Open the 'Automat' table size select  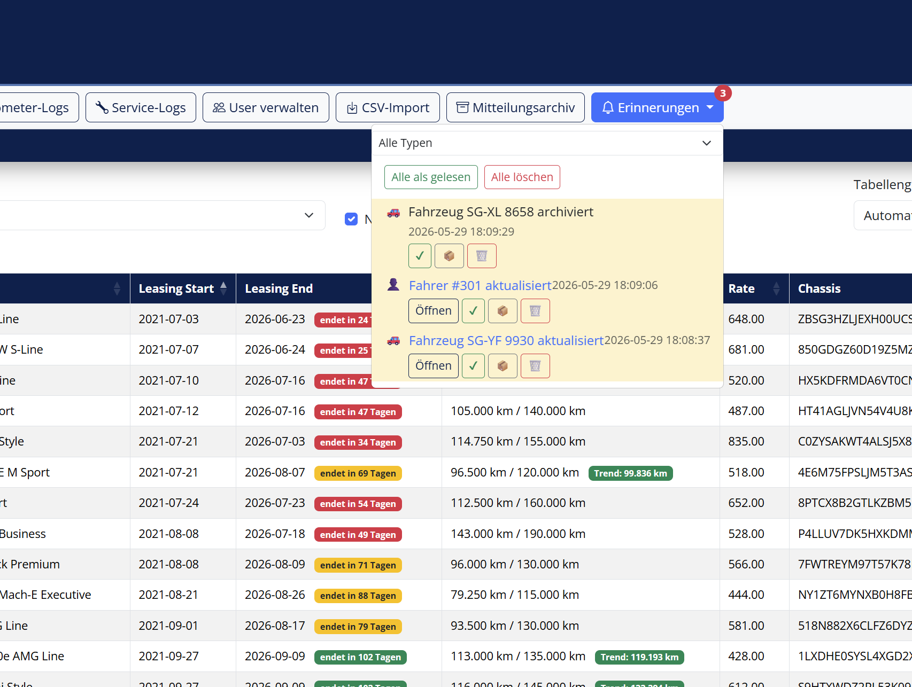pyautogui.click(x=883, y=215)
